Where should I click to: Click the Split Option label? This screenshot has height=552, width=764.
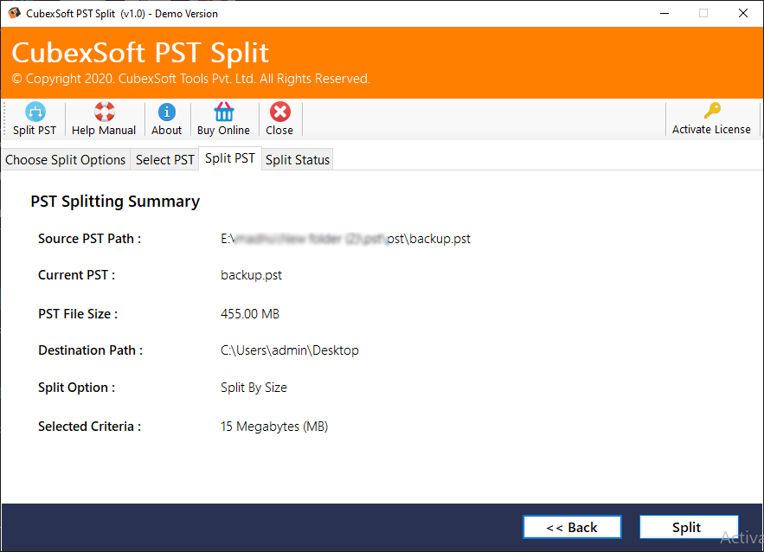pos(76,388)
